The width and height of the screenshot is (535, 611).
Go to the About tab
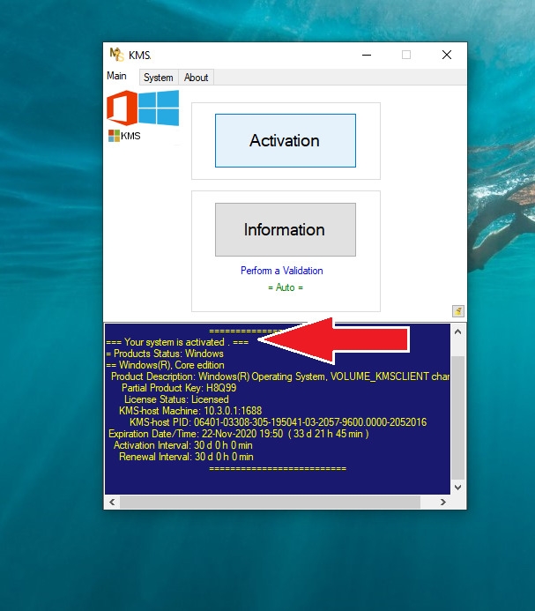(196, 78)
